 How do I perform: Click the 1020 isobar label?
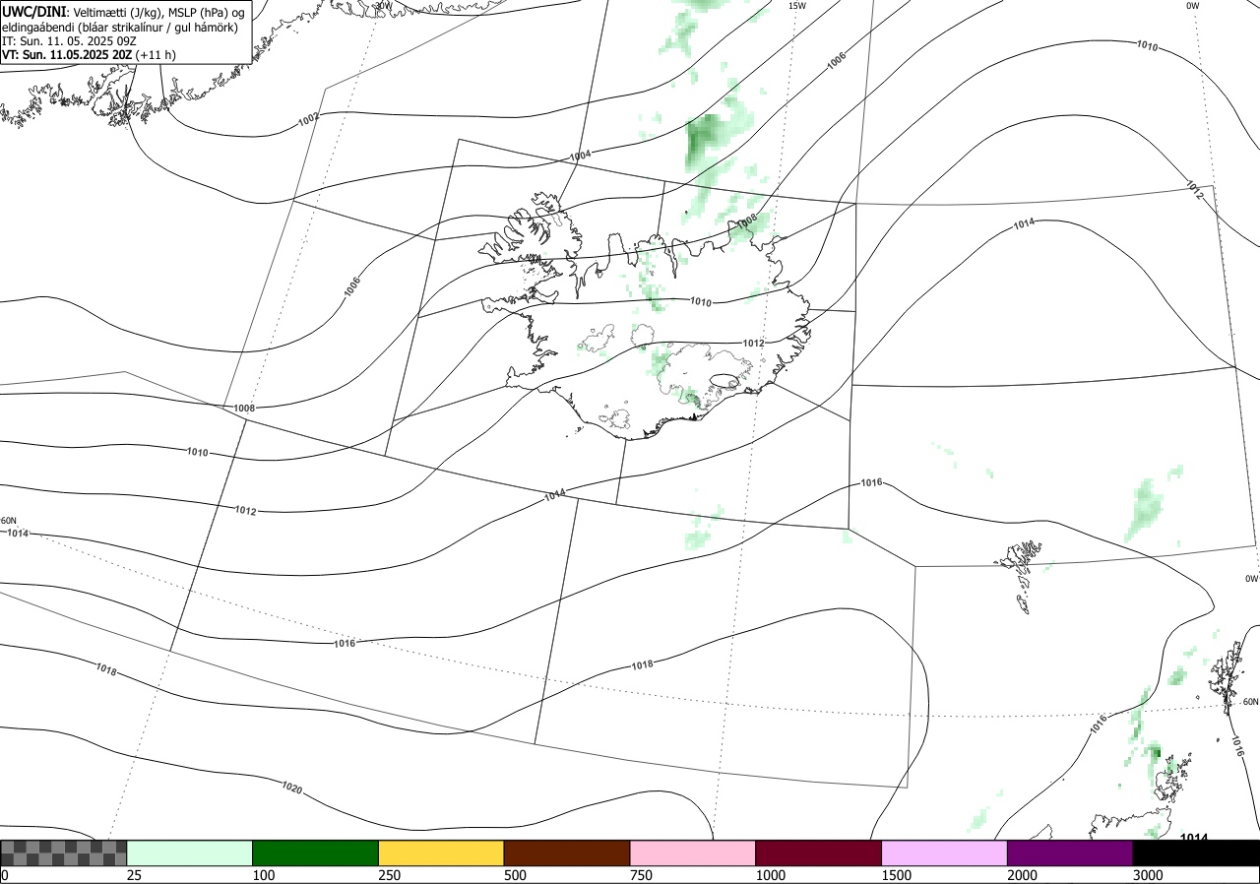tap(291, 788)
